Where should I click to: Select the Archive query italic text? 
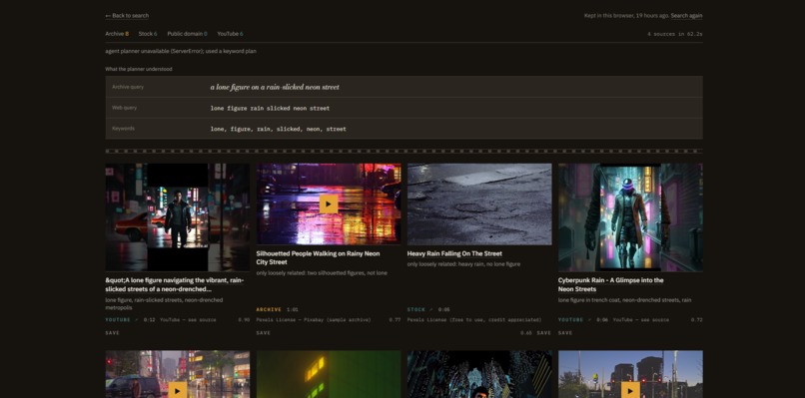[x=275, y=87]
